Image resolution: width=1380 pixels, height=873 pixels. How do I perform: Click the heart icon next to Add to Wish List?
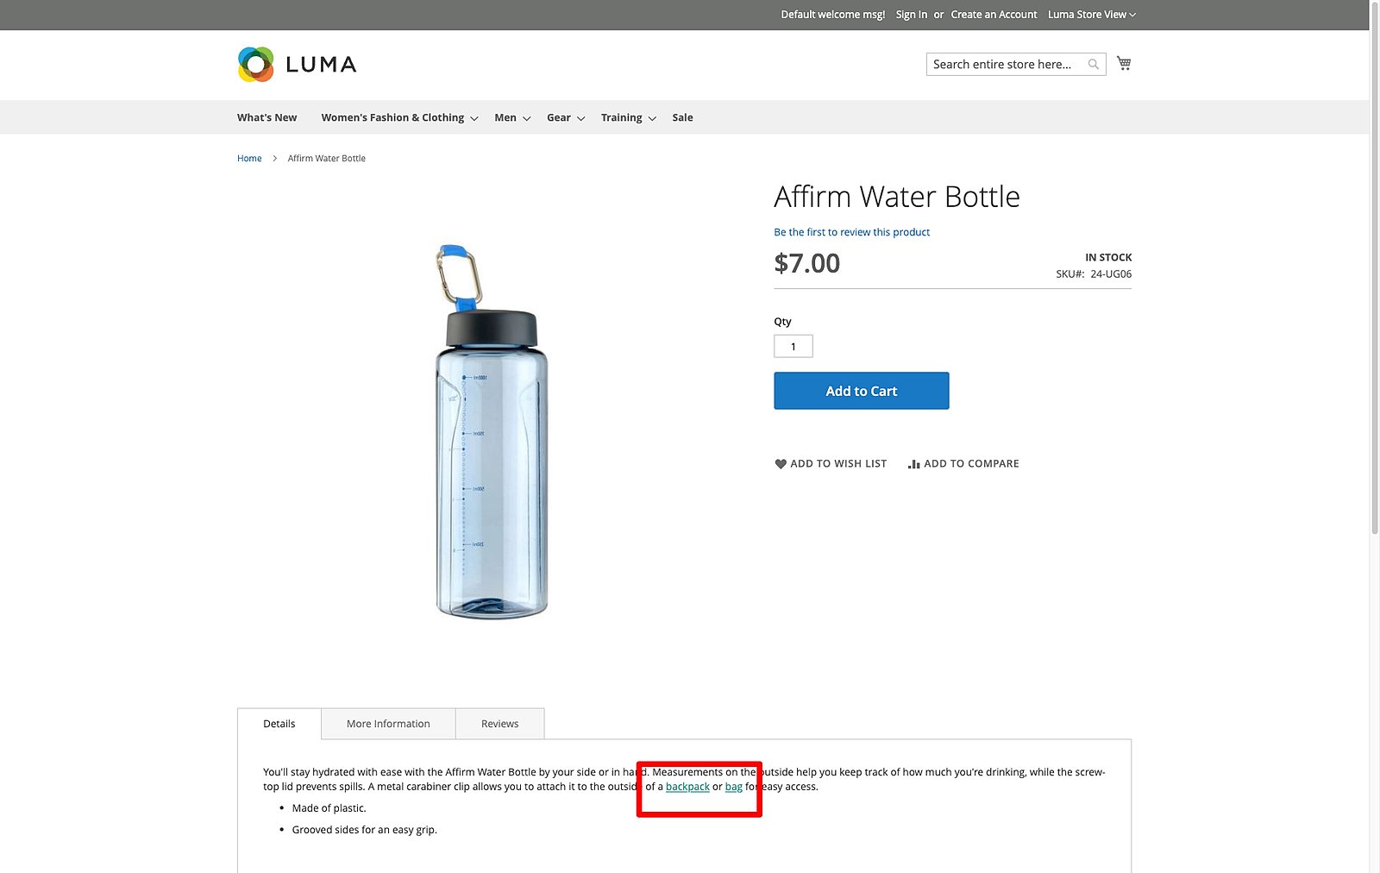[780, 463]
